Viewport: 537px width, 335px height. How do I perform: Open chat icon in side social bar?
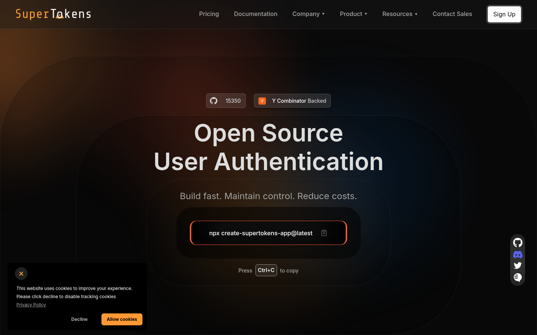tap(518, 277)
